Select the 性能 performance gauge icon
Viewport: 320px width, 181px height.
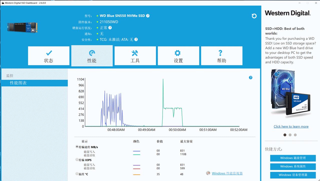[92, 53]
